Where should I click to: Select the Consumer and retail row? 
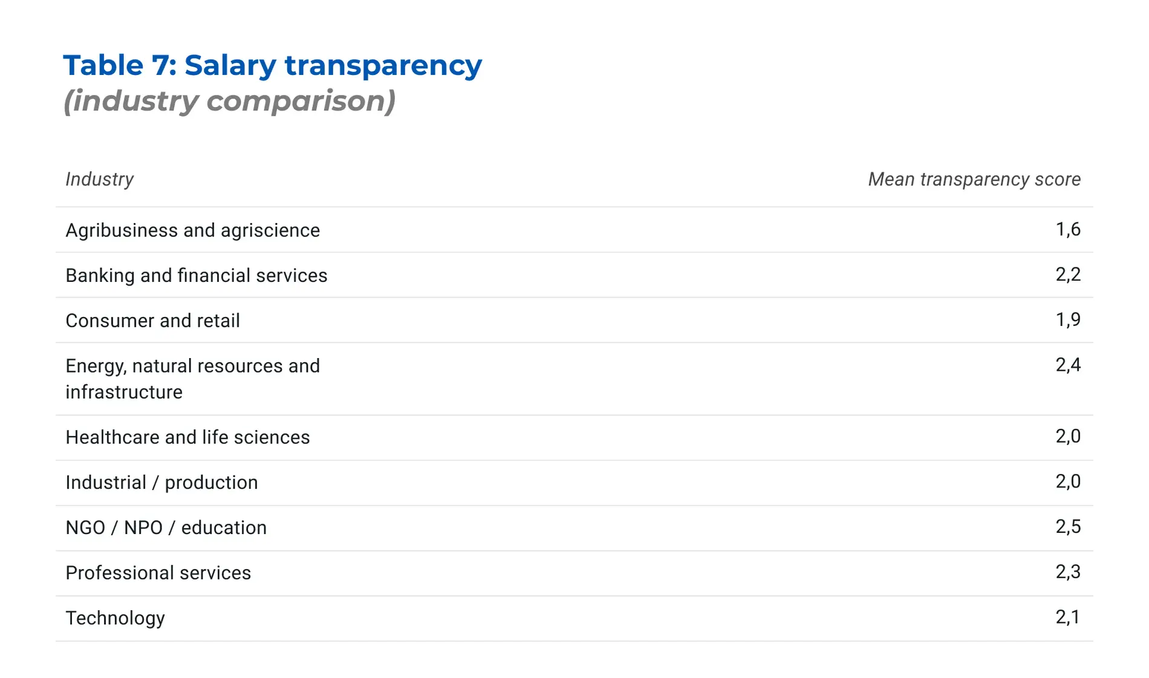[x=574, y=321]
